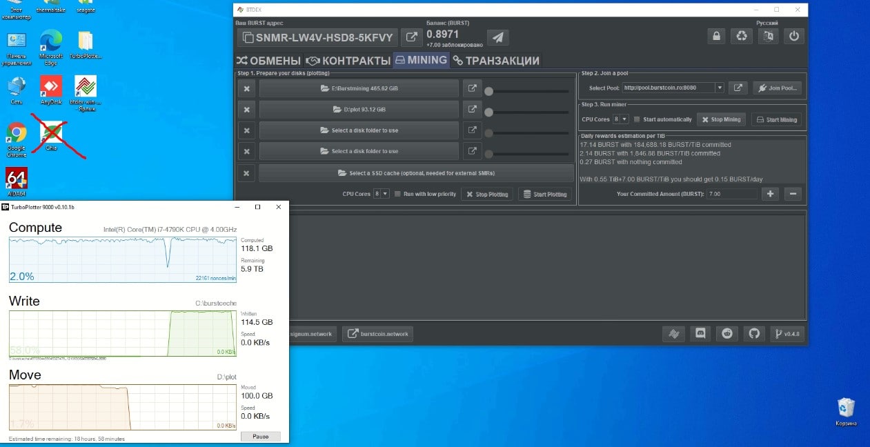Click the Join Pool button
This screenshot has width=870, height=447.
(778, 88)
